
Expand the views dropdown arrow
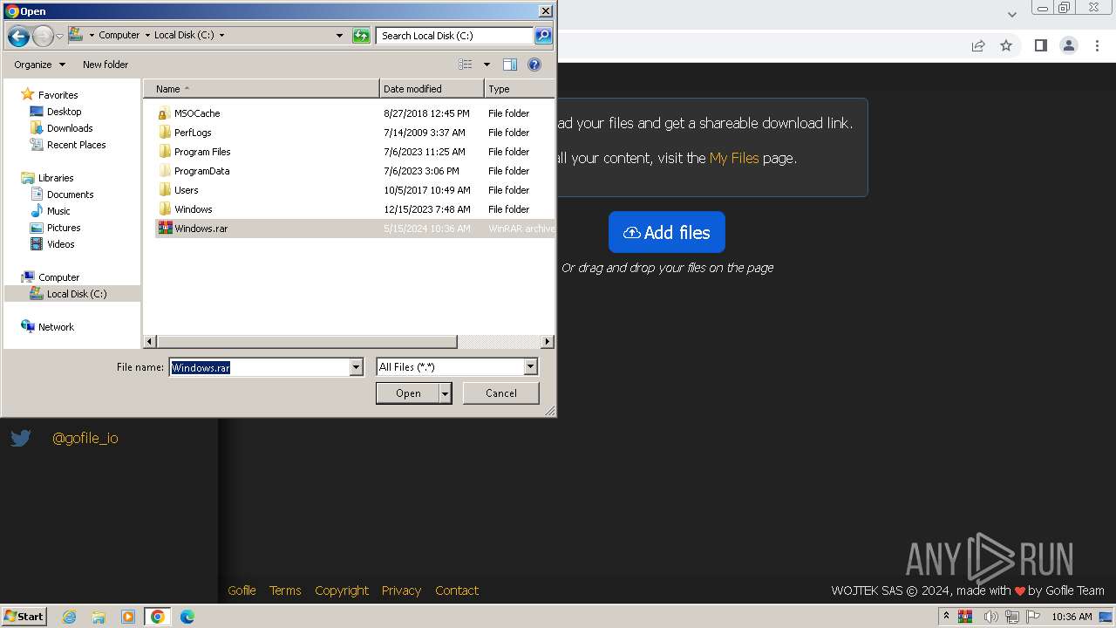tap(487, 65)
